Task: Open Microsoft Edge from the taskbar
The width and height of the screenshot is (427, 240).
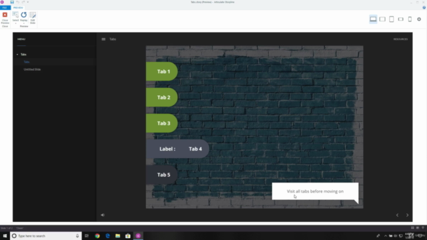Action: pyautogui.click(x=107, y=236)
